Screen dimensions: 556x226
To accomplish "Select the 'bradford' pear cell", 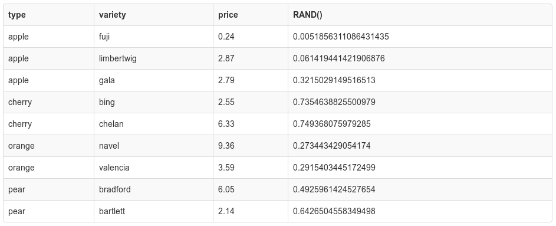I will [153, 189].
